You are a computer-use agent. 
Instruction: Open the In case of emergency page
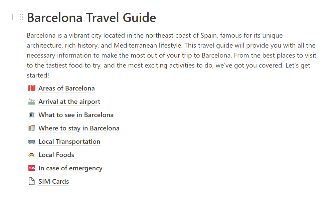click(x=70, y=168)
